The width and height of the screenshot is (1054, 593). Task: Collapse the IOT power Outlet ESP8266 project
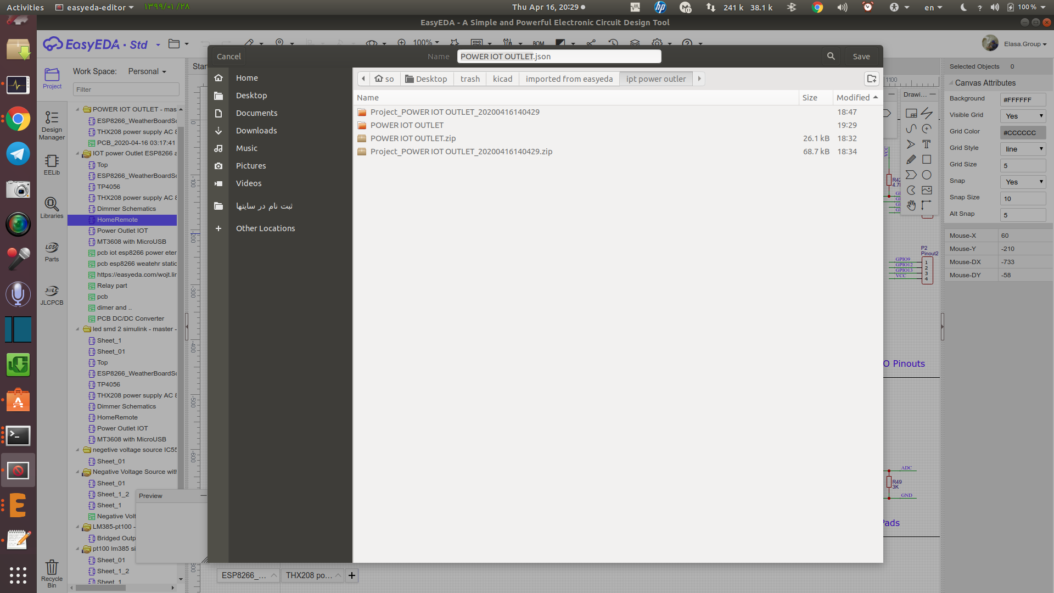coord(77,153)
